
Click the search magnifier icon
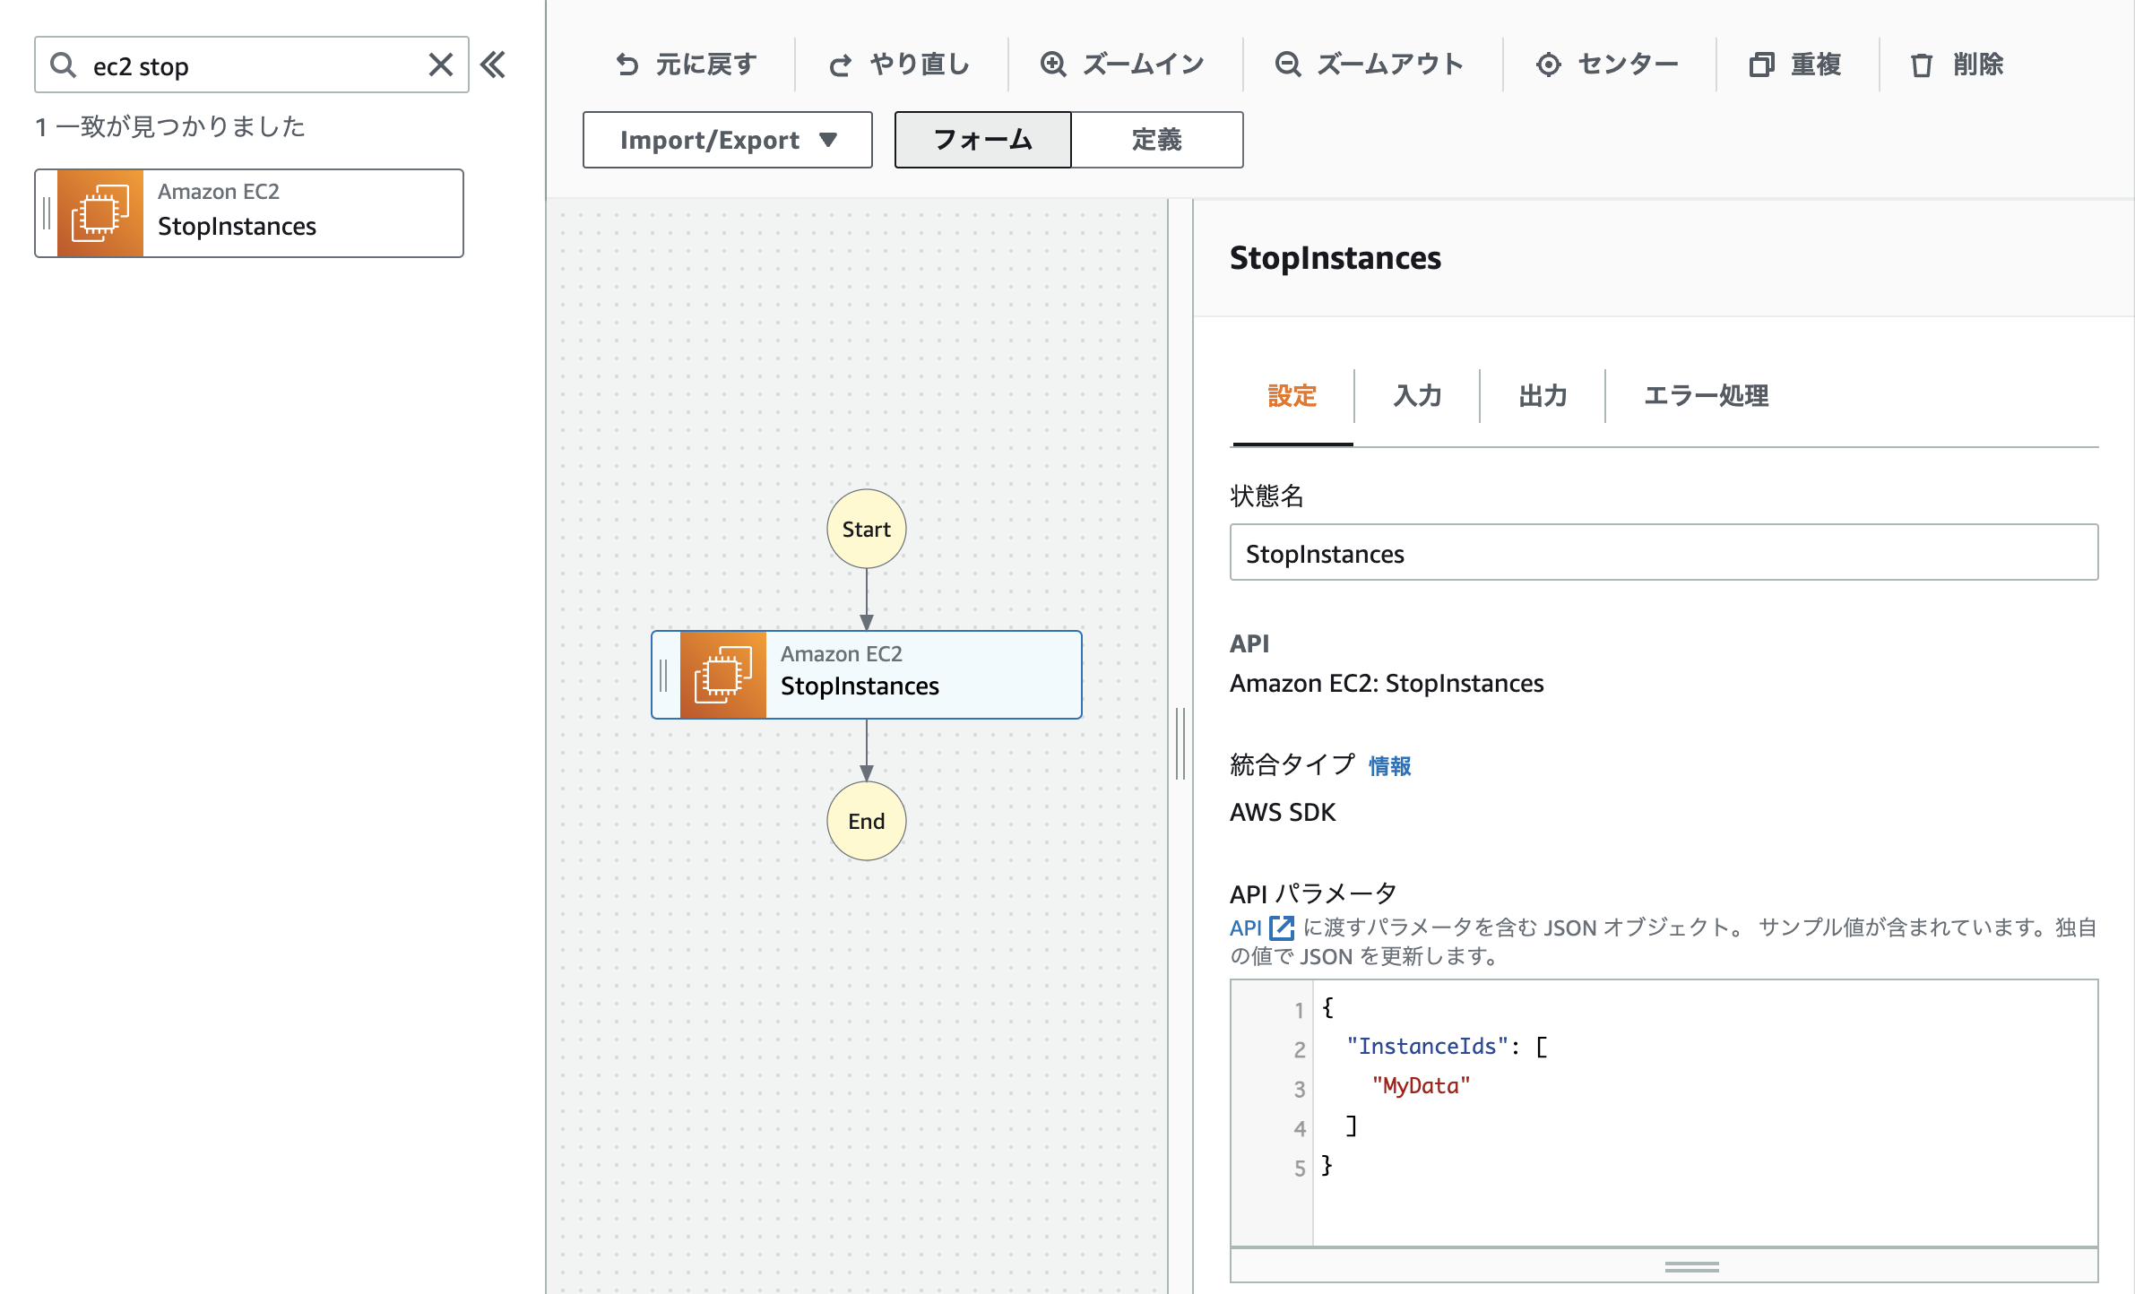click(63, 65)
